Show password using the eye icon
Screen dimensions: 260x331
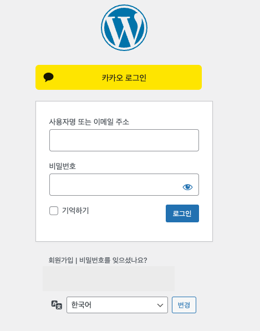coord(187,187)
